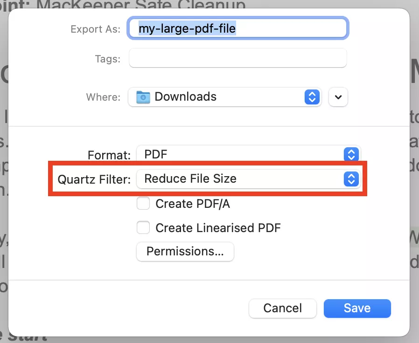Click the Export As filename field

click(238, 29)
